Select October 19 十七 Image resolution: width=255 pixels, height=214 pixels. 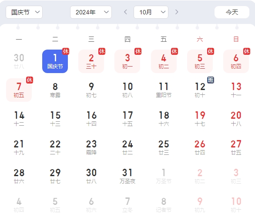coord(200,119)
